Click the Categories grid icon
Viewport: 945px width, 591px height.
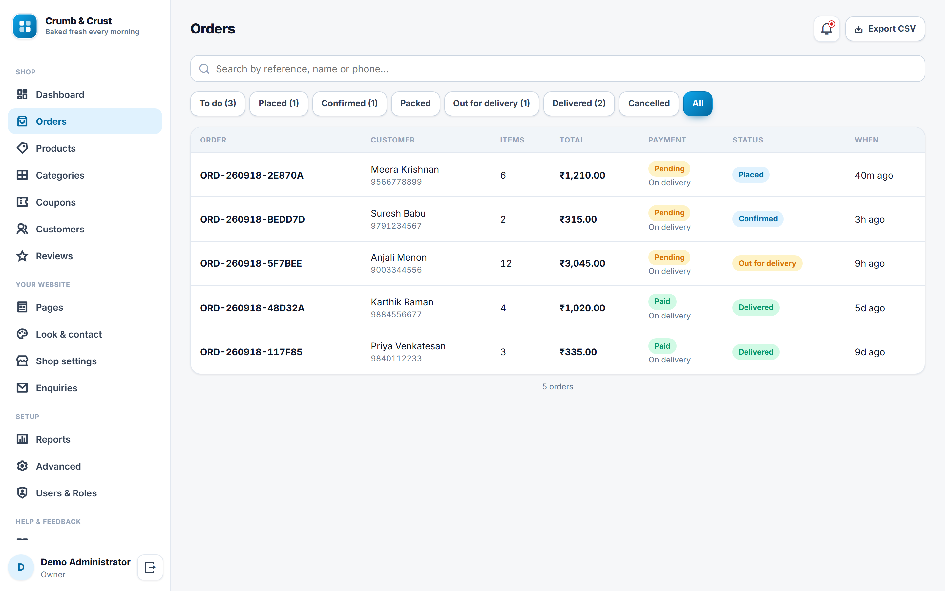tap(22, 175)
